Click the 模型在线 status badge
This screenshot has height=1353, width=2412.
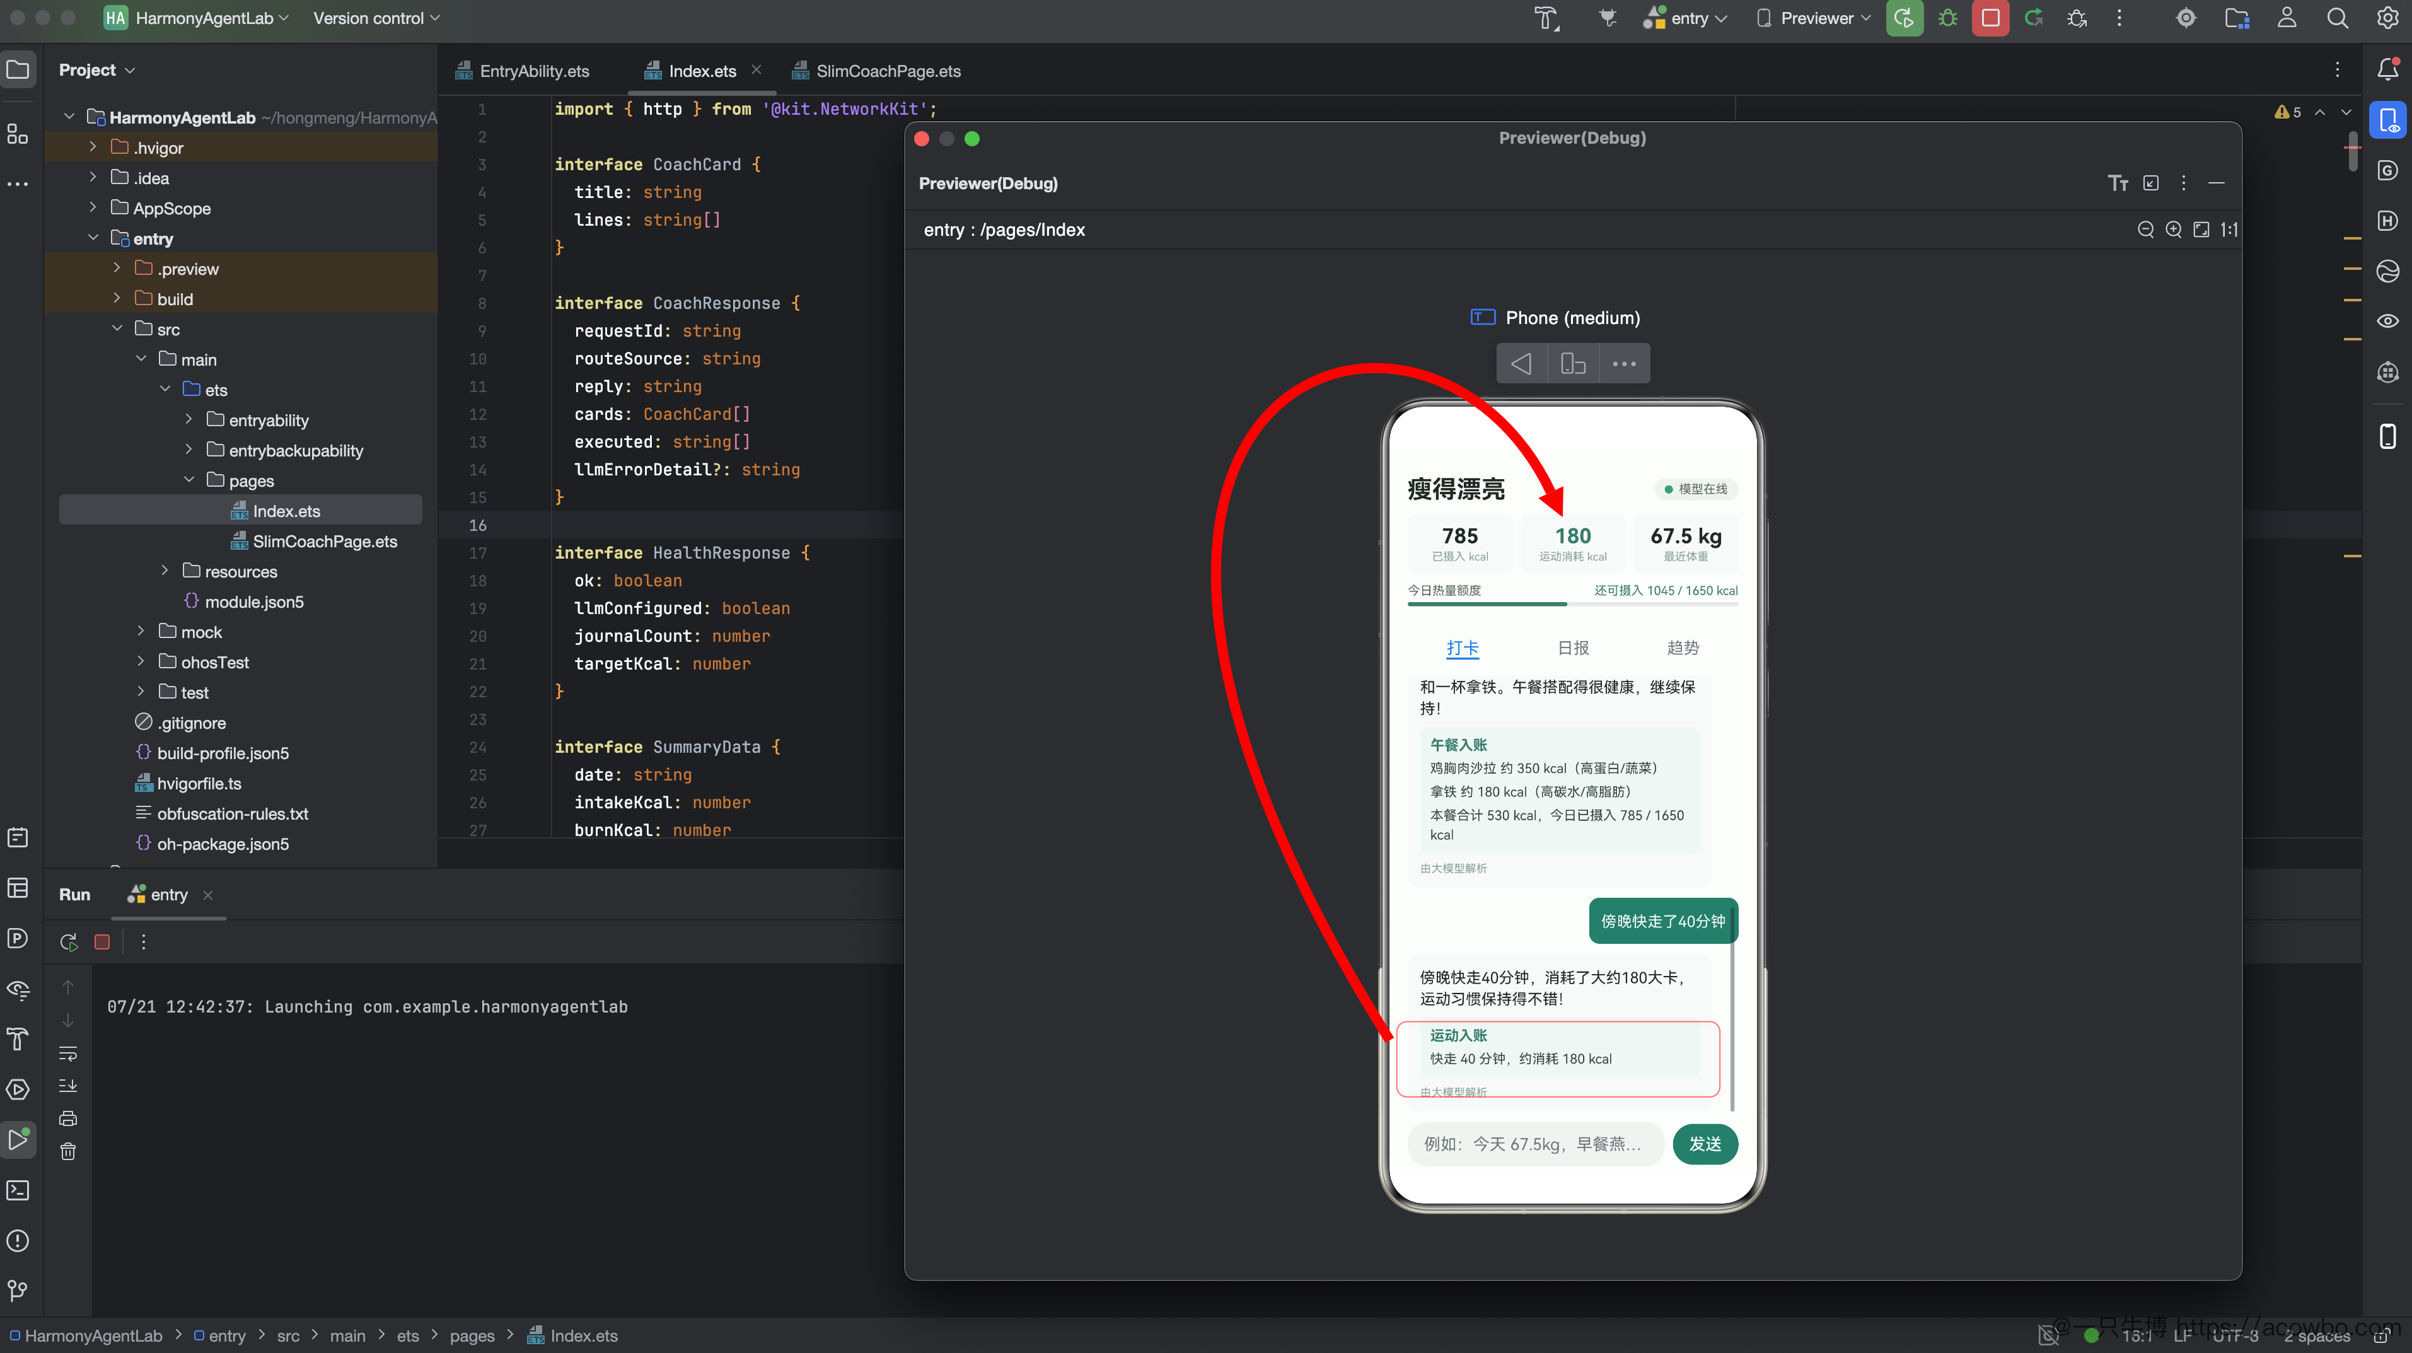pos(1696,489)
